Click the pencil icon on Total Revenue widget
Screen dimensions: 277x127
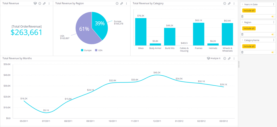tap(44, 4)
